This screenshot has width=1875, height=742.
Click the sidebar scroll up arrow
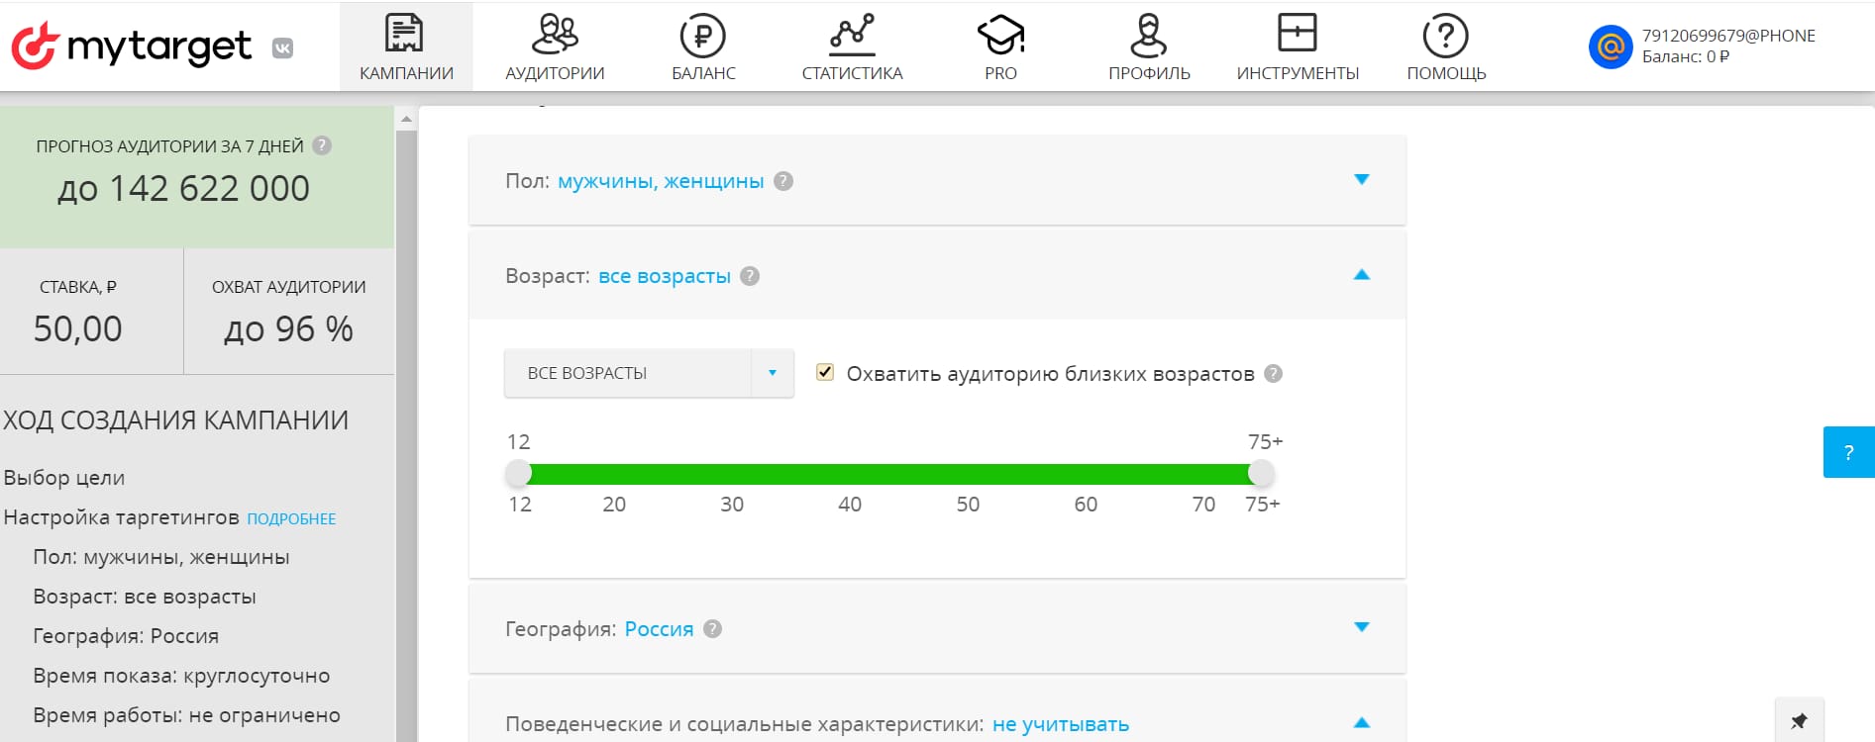click(406, 119)
